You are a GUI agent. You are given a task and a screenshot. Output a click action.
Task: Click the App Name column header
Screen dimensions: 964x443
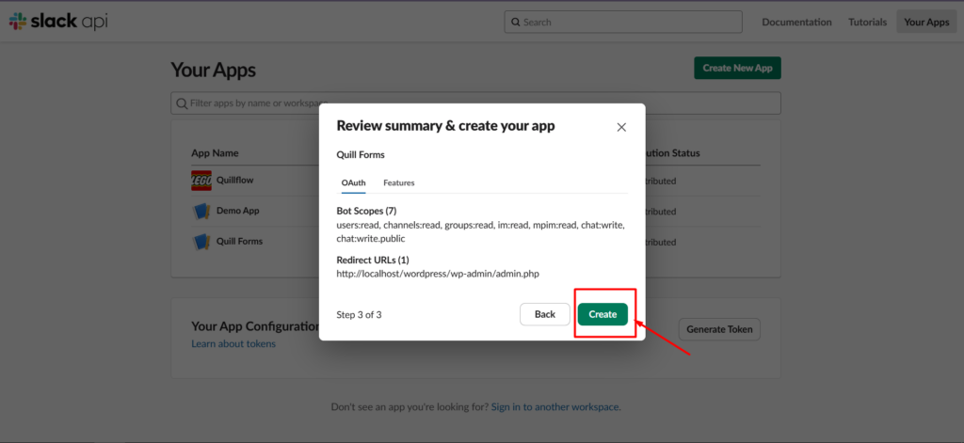216,153
